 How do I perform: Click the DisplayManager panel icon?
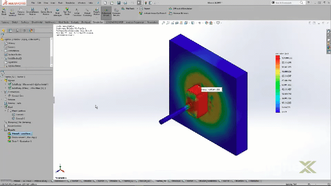[31, 30]
